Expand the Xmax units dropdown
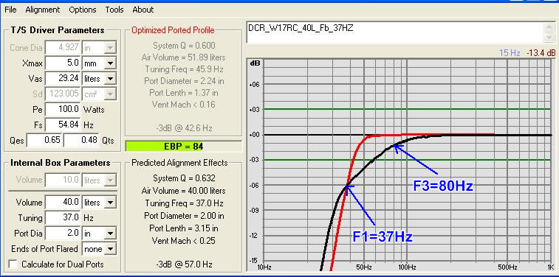Viewport: 559px width, 277px height. pyautogui.click(x=111, y=63)
